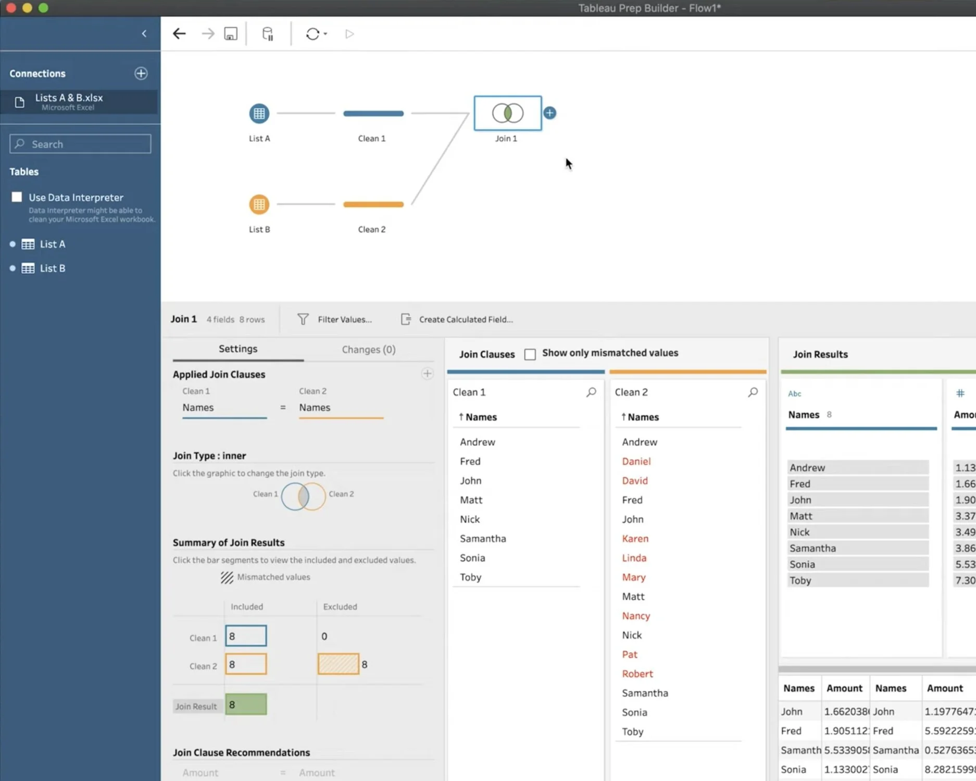The height and width of the screenshot is (781, 976).
Task: Switch to the Settings tab
Action: (238, 349)
